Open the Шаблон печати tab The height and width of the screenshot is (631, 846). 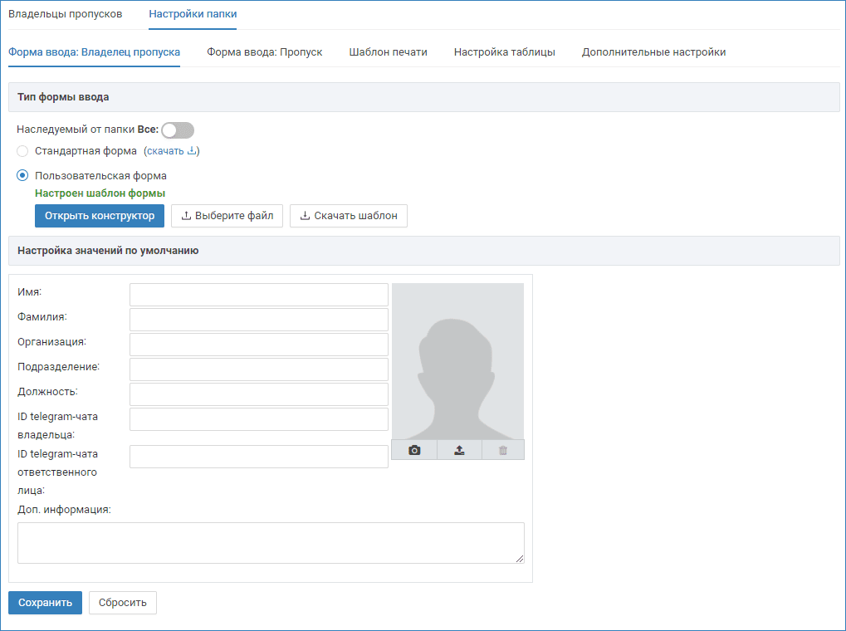tap(388, 51)
